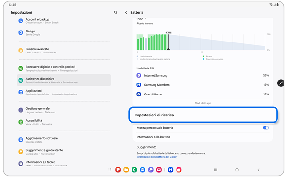Viewport: 287px width, 177px height.
Task: Select Applicazioni in settings list
Action: click(x=64, y=92)
